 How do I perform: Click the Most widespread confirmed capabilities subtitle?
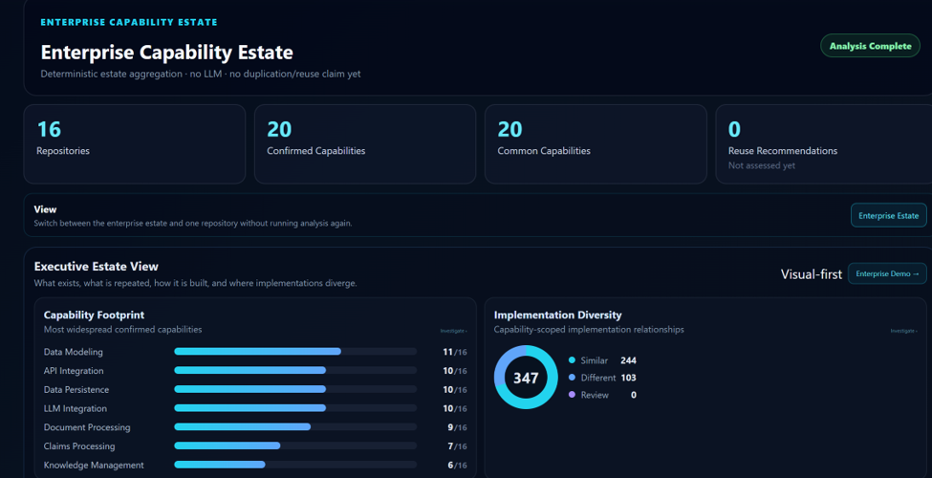(122, 330)
